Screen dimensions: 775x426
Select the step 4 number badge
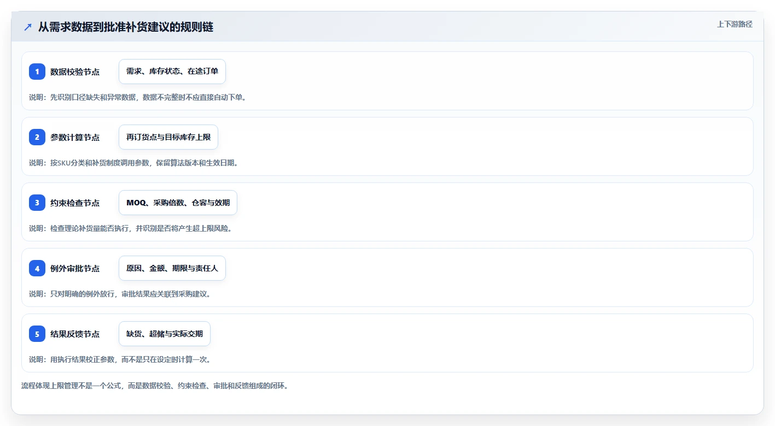(x=37, y=268)
